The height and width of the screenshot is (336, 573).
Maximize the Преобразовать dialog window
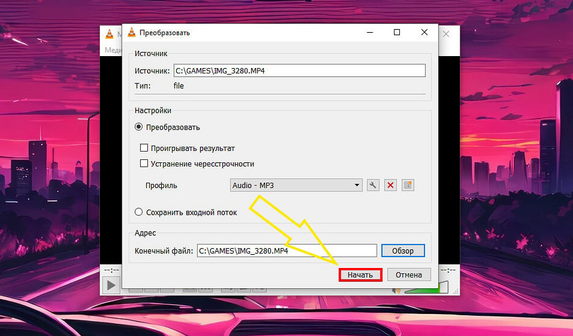click(x=397, y=32)
